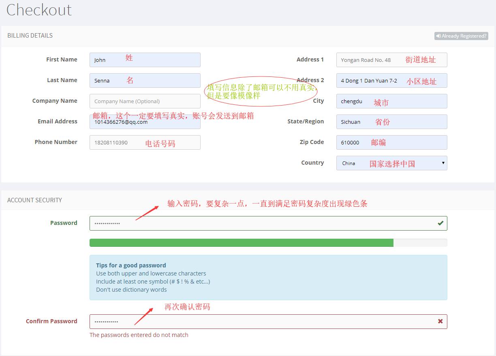This screenshot has width=496, height=356.
Task: Select the Company Name optional field
Action: pyautogui.click(x=145, y=101)
